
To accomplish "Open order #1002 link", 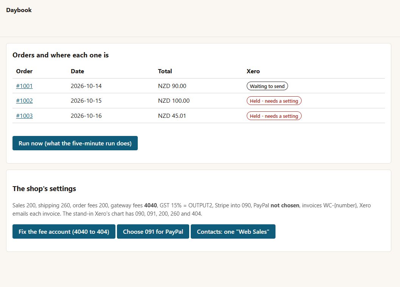I will (x=24, y=101).
